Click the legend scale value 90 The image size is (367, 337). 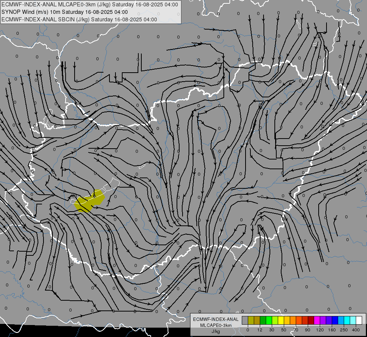pyautogui.click(x=307, y=330)
